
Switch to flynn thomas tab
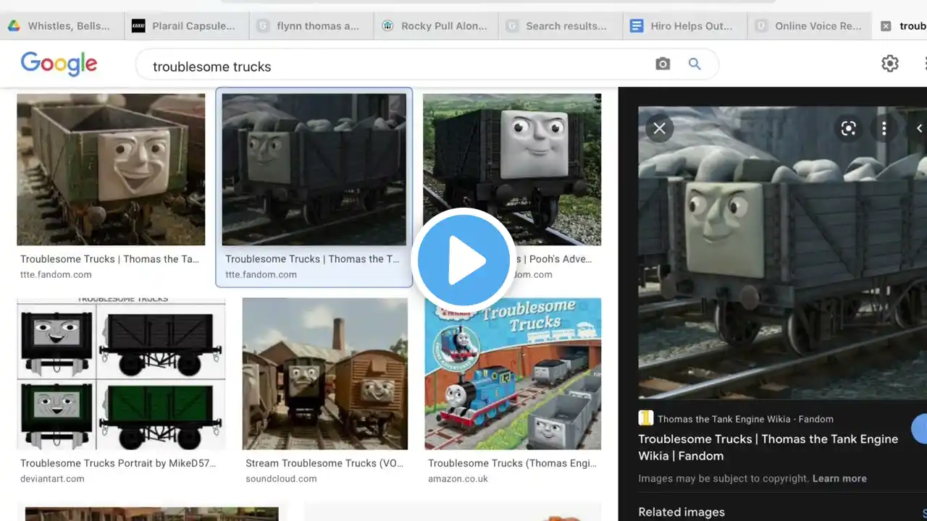pos(311,26)
